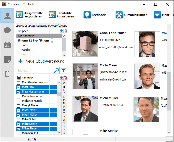Add a new contact with plus icon
The height and width of the screenshot is (142, 174).
(x=62, y=78)
